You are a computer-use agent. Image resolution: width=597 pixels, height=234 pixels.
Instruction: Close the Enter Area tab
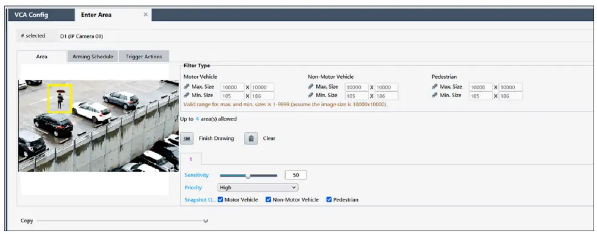click(146, 14)
